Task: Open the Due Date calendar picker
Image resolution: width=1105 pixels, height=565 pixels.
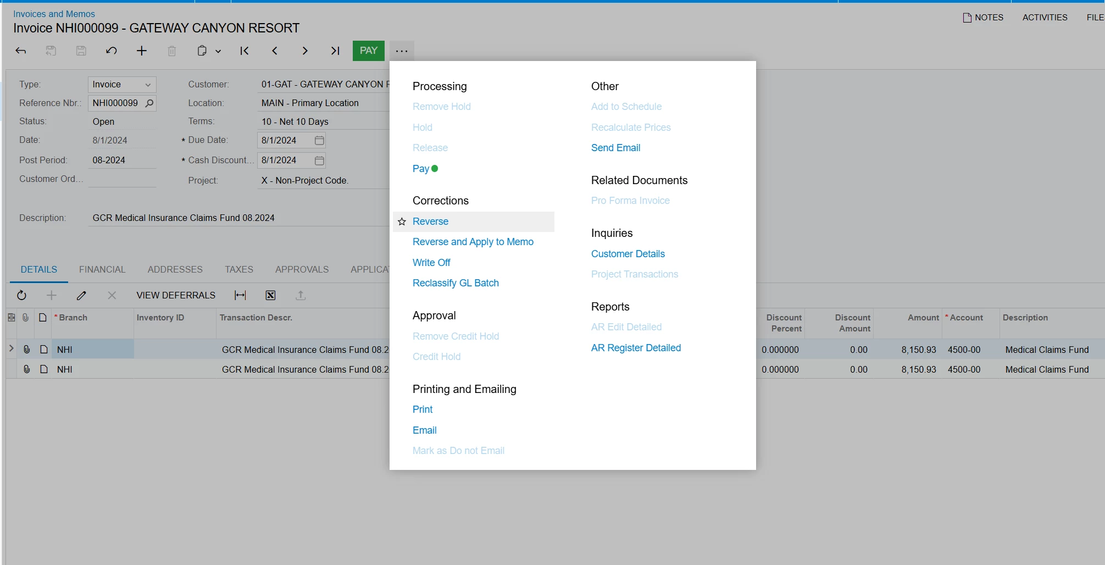Action: coord(319,140)
